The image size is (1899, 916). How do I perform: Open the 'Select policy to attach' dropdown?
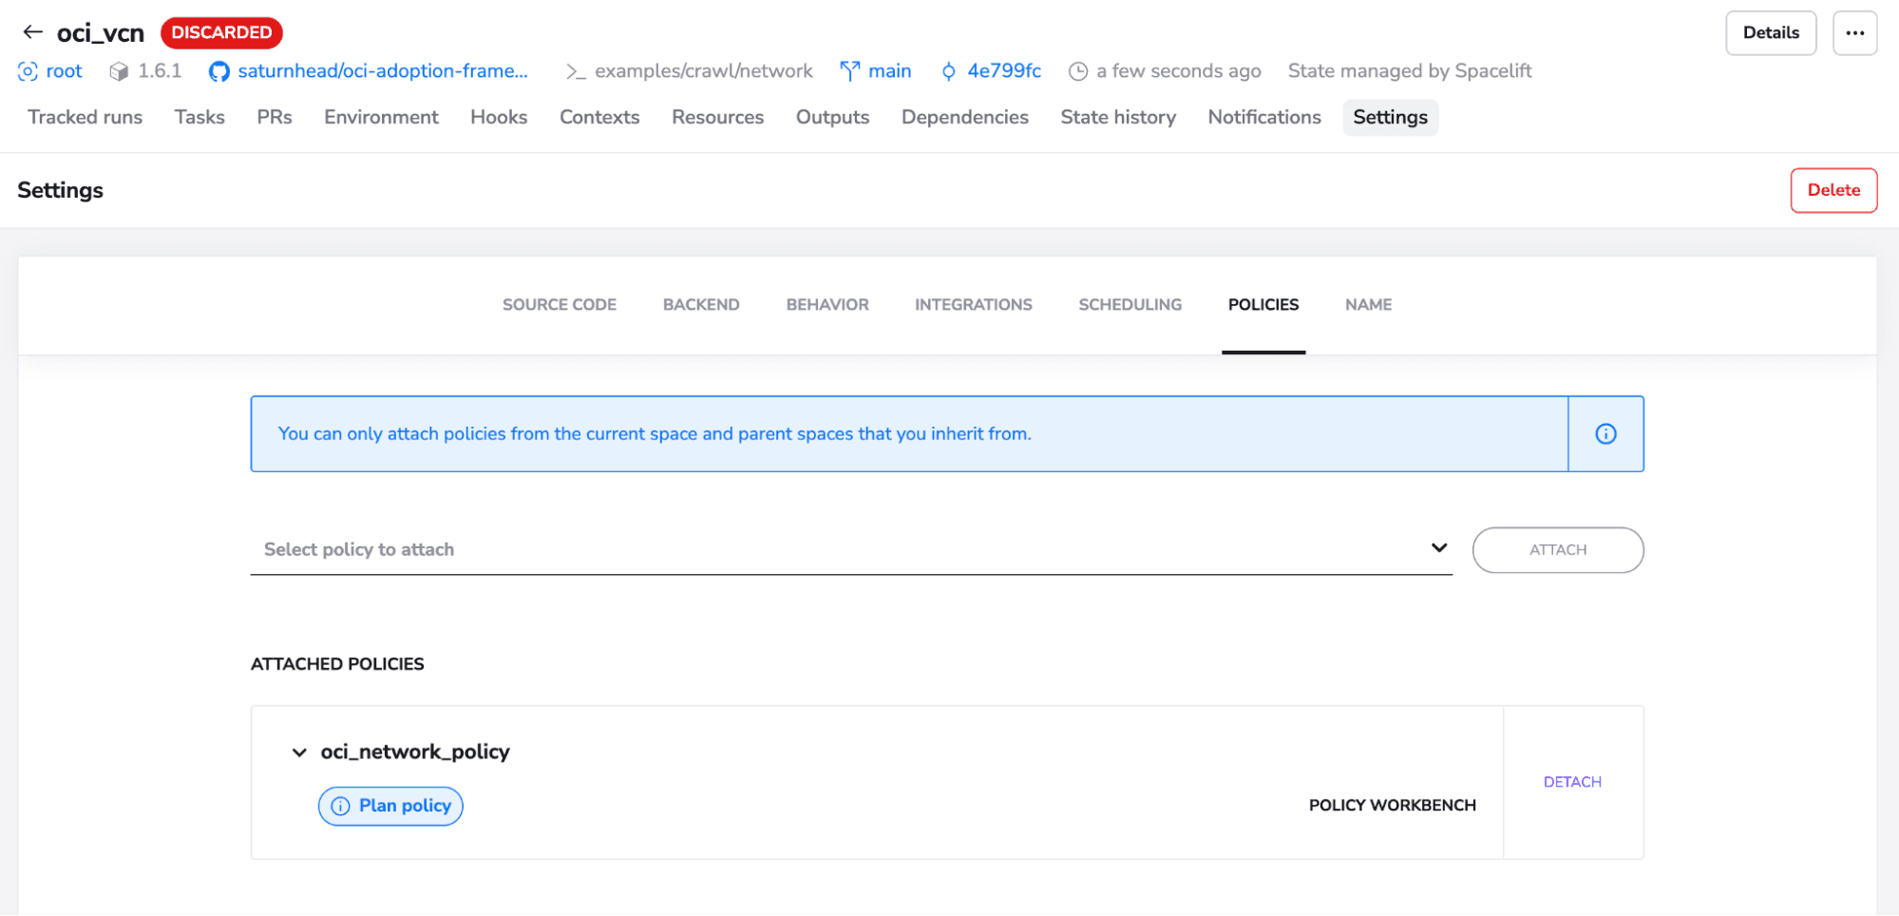pos(851,550)
